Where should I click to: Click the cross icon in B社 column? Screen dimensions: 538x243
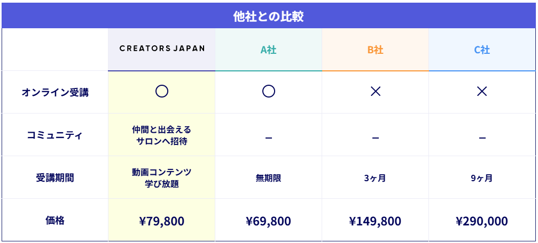[376, 92]
